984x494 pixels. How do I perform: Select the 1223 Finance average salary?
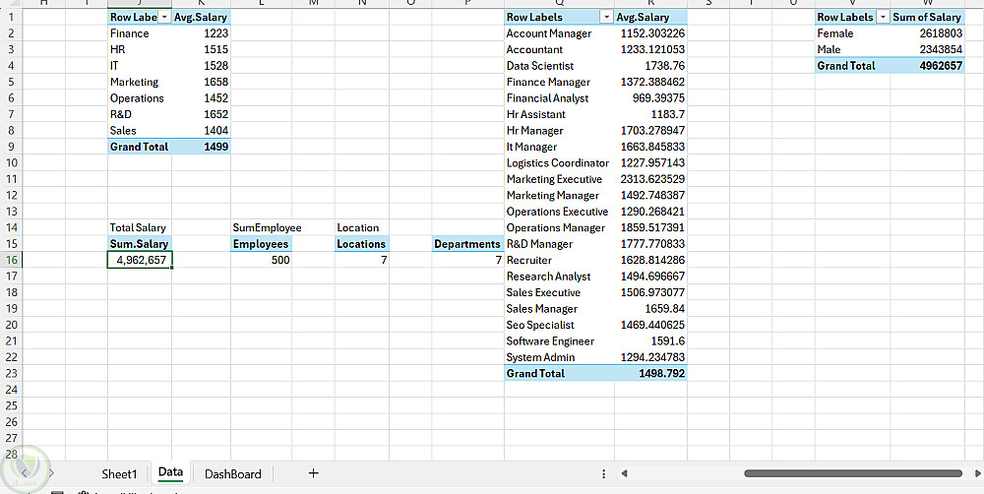[201, 33]
